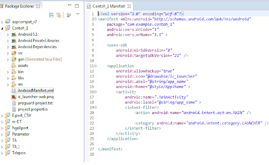Fold the application block at line 11

click(x=95, y=66)
